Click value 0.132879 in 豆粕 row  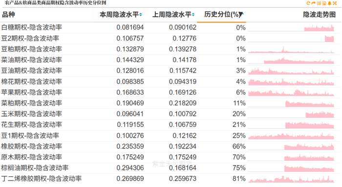pyautogui.click(x=130, y=49)
